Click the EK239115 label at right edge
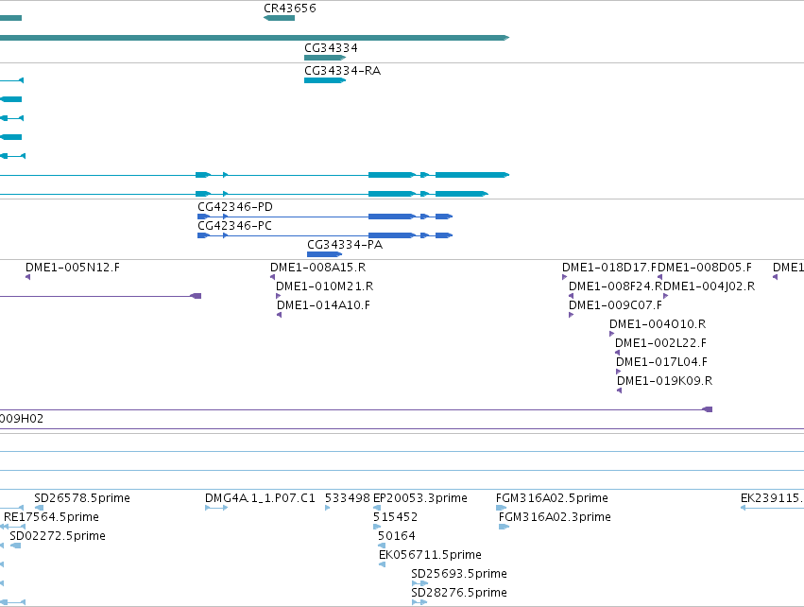Screen dimensions: 804x607 [772, 498]
